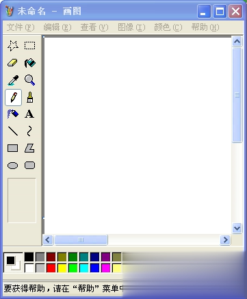Viewport: 247px width, 299px height.
Task: Pick the red color swatch
Action: click(51, 268)
